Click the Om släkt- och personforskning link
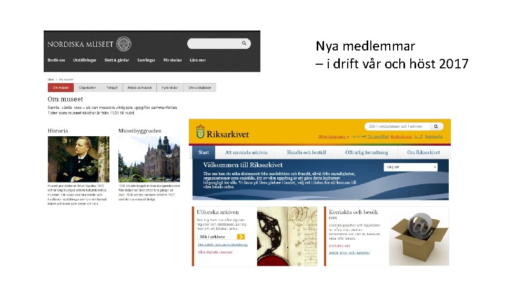Image resolution: width=505 pixels, height=284 pixels. (x=223, y=245)
